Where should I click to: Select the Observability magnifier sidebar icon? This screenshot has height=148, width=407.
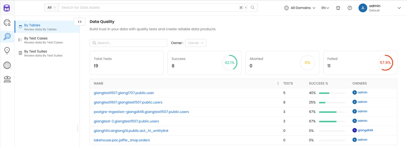point(7,36)
